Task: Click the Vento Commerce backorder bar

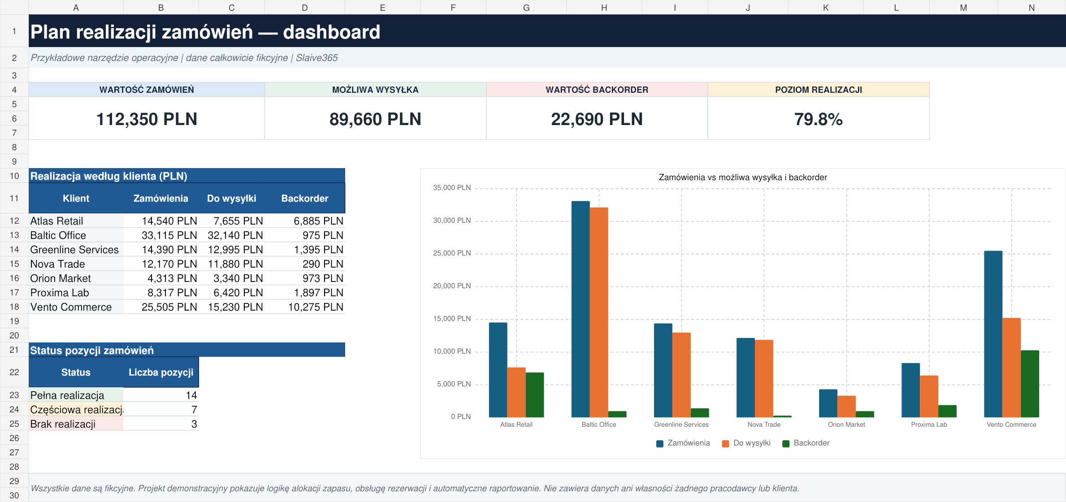Action: pyautogui.click(x=1030, y=384)
